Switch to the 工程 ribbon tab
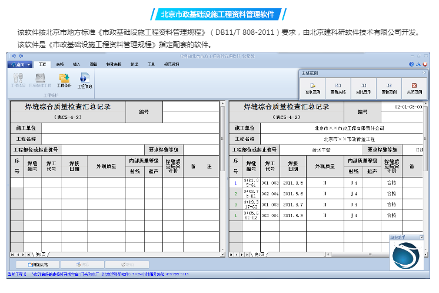Viewport: 439px width, 293px height. click(42, 64)
